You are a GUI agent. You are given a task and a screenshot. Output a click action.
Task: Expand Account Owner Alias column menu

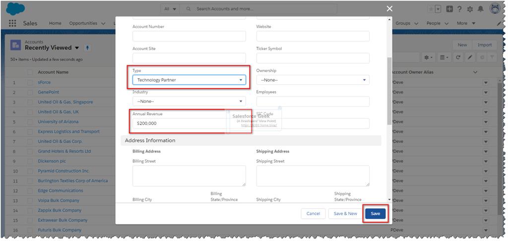(x=475, y=72)
